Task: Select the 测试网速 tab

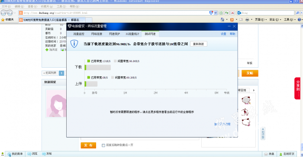Action: (150, 34)
